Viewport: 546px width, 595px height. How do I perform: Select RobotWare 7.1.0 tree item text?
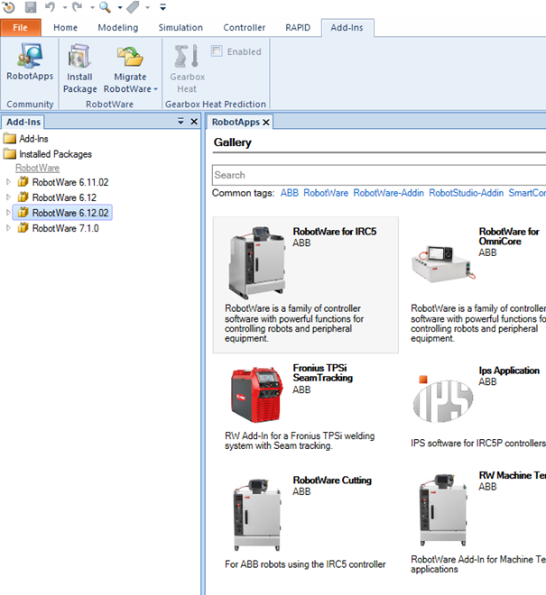click(65, 228)
